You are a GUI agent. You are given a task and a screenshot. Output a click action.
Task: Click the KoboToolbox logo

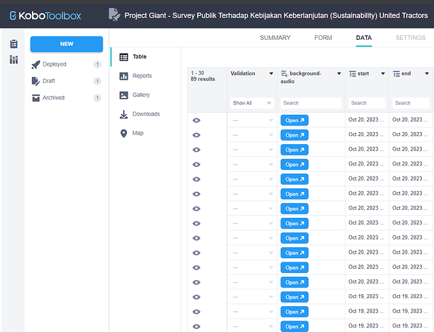point(45,15)
